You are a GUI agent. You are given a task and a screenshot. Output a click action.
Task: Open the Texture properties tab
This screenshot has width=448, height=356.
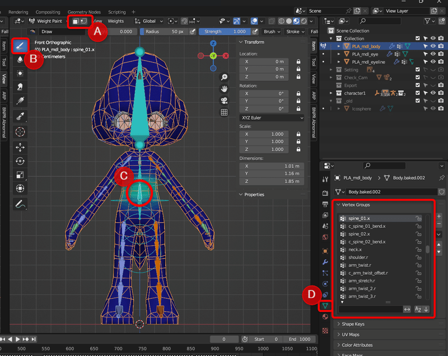pos(325,331)
